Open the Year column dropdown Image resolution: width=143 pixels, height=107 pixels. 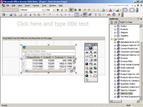[x=73, y=57]
